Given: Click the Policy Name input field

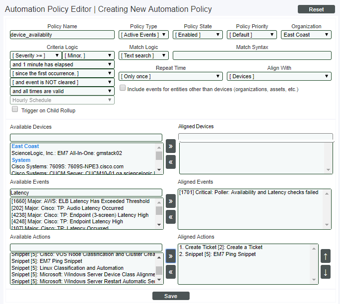Looking at the screenshot, I should pyautogui.click(x=62, y=35).
